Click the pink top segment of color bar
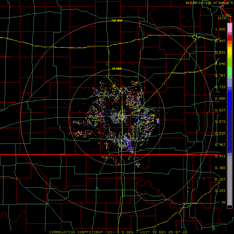 click(x=230, y=28)
